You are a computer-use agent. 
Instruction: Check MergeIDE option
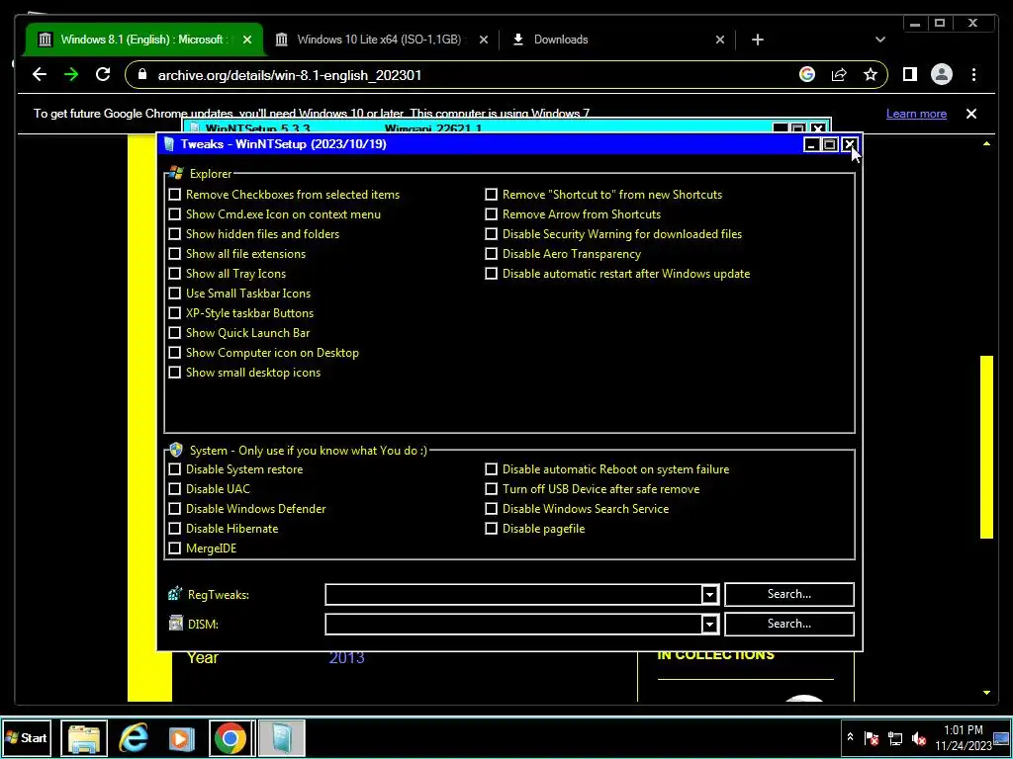[x=174, y=548]
